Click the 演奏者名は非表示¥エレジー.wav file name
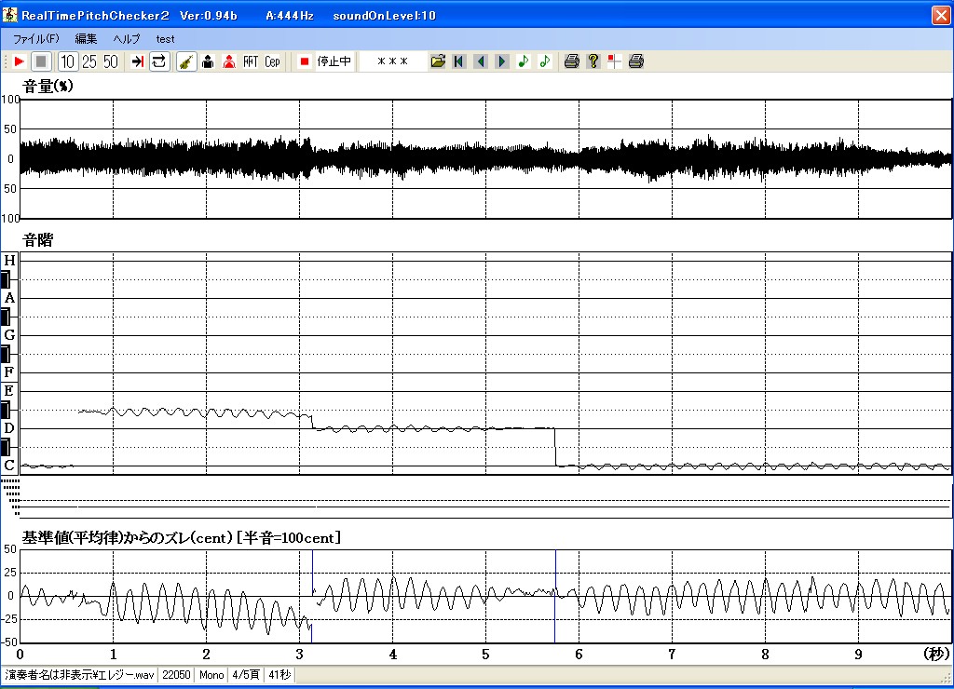The height and width of the screenshot is (689, 954). [80, 675]
